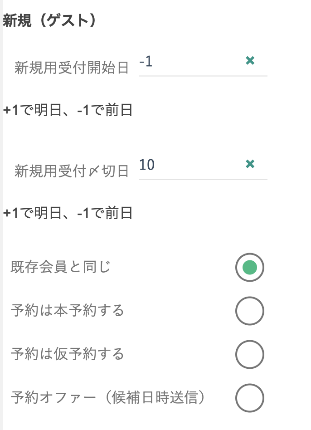The height and width of the screenshot is (430, 311).
Task: Click the 新規用受付〆切日 label text
Action: coord(72,171)
